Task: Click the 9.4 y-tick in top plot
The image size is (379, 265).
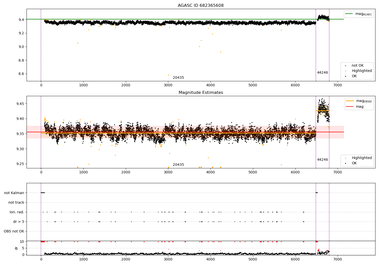Action: 21,20
